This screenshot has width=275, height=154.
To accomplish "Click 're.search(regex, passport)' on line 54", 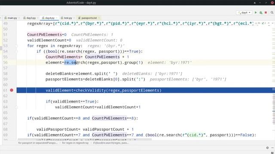I will click(x=89, y=51).
